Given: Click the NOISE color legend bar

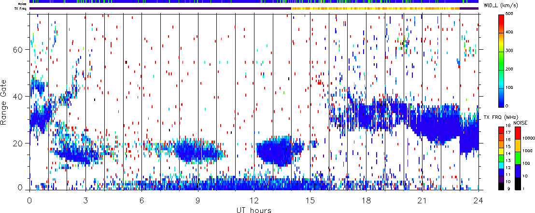Looking at the screenshot, I should click(518, 157).
